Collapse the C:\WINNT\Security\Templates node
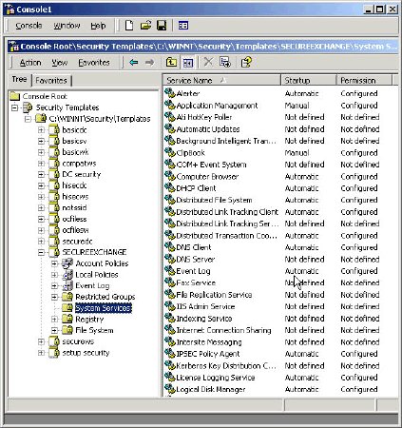 click(28, 119)
